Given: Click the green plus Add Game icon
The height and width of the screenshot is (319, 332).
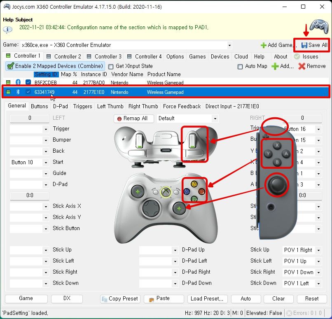Looking at the screenshot, I should [x=263, y=45].
